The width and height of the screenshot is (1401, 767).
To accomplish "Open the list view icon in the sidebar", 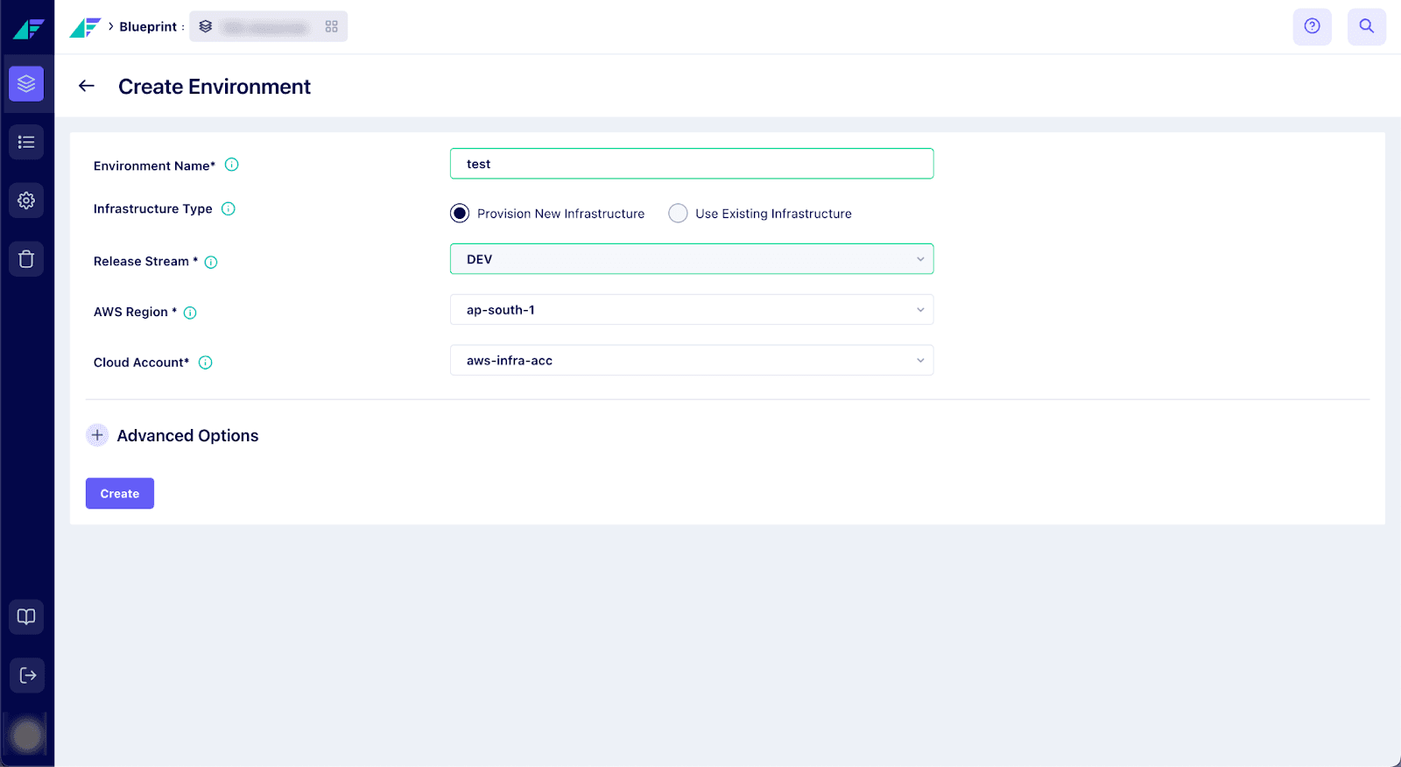I will pyautogui.click(x=26, y=142).
